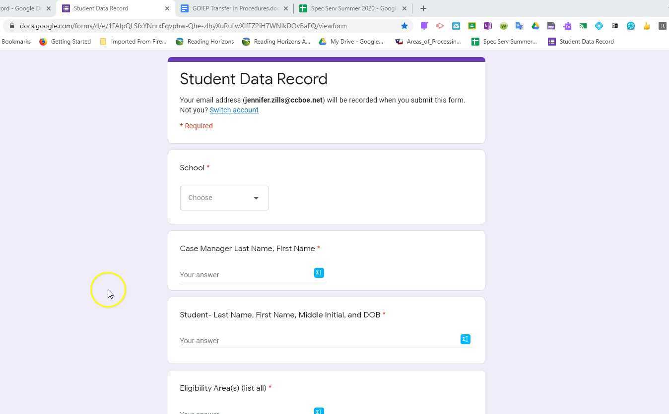Open the Choose dropdown under School
The height and width of the screenshot is (414, 669).
pos(224,198)
